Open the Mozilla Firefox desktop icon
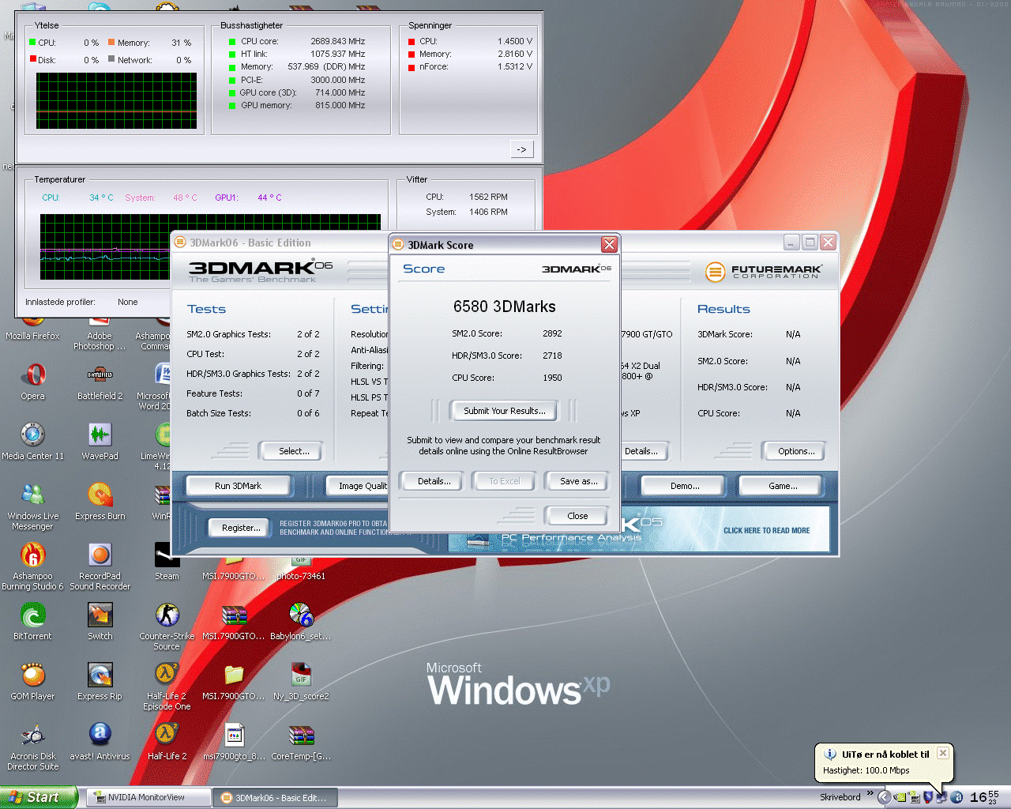Image resolution: width=1011 pixels, height=809 pixels. (x=32, y=329)
